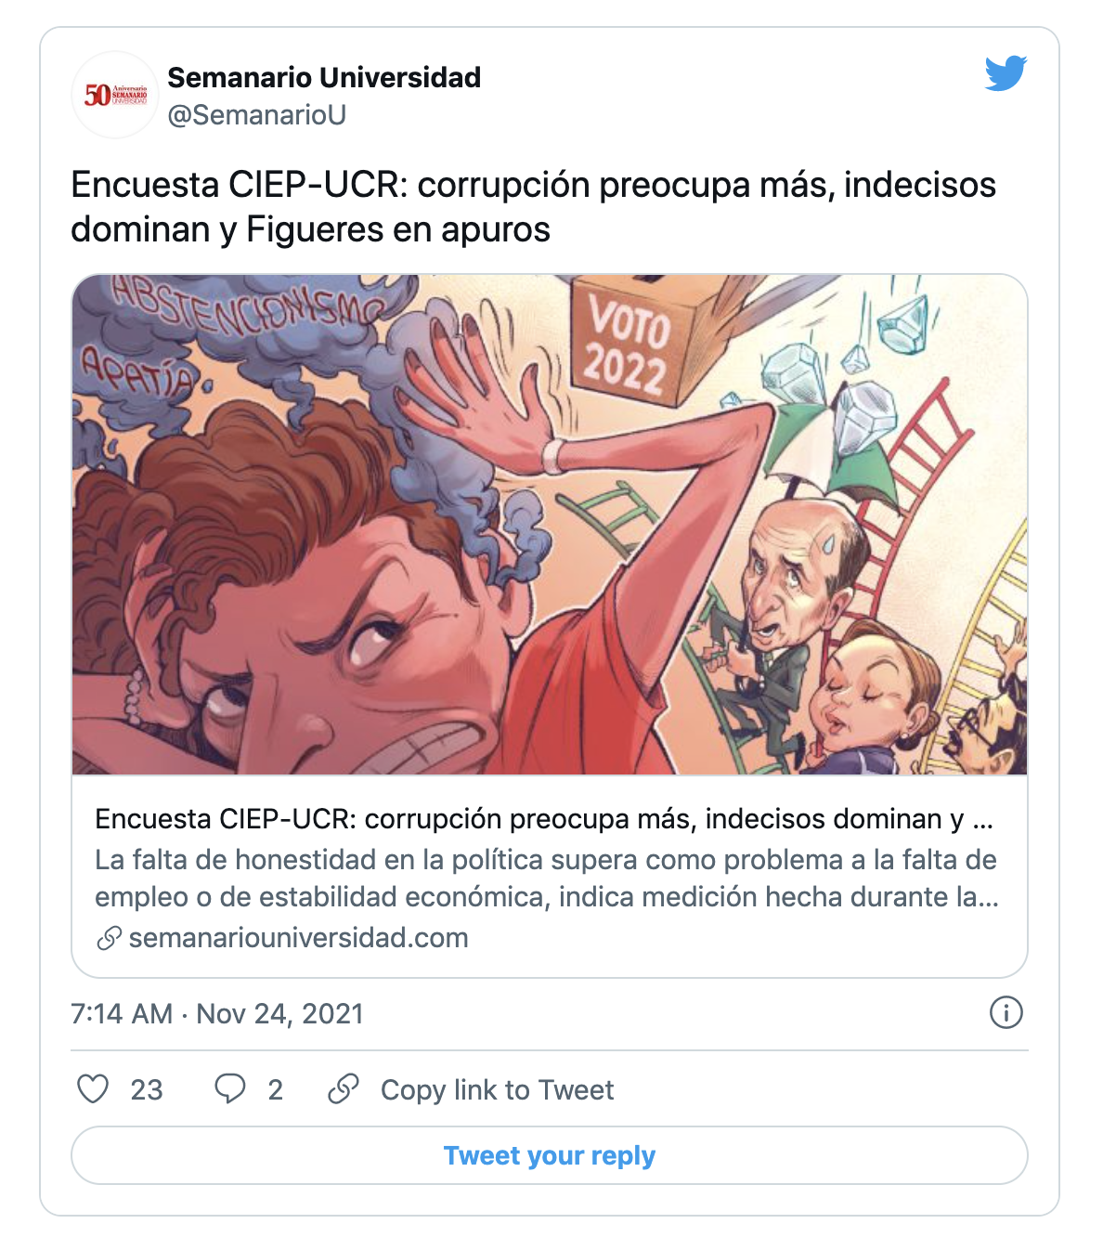
Task: Click the 2 replies count
Action: tap(275, 1089)
